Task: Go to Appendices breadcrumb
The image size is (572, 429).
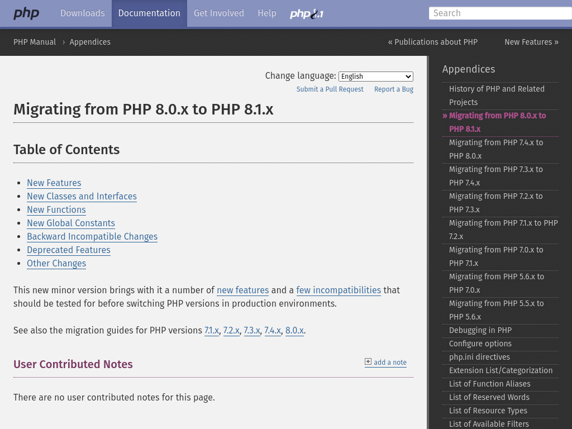Action: pyautogui.click(x=90, y=42)
